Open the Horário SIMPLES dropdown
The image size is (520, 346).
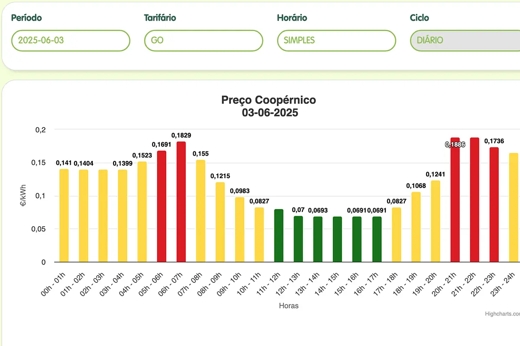pyautogui.click(x=336, y=41)
